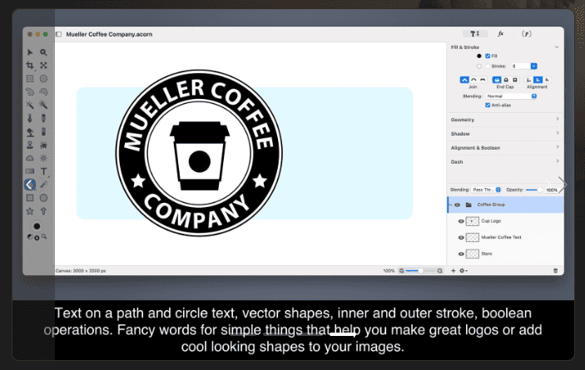585x370 pixels.
Task: Select the highlighted Bezier pen tool
Action: [x=30, y=185]
